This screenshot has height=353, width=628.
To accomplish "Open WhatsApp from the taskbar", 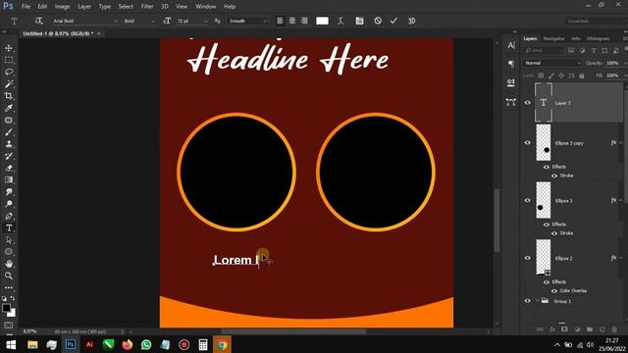I will (x=146, y=344).
